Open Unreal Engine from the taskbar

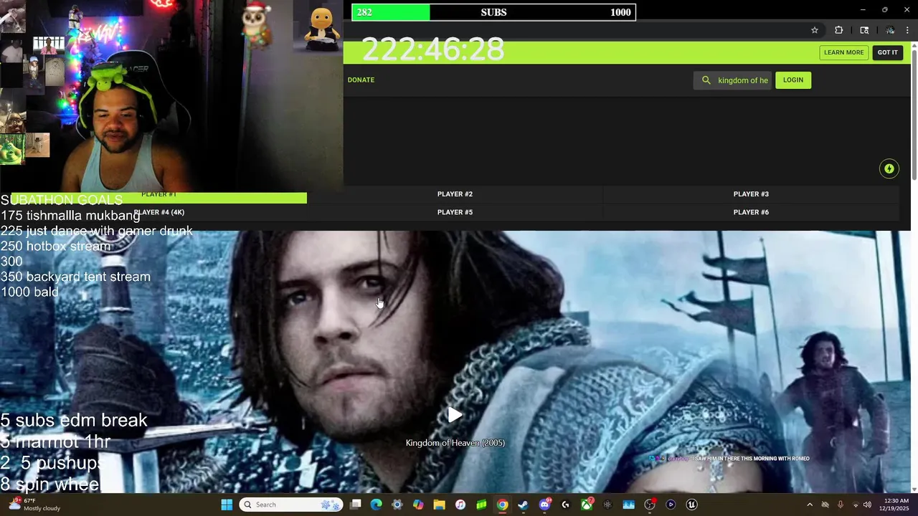pyautogui.click(x=691, y=505)
